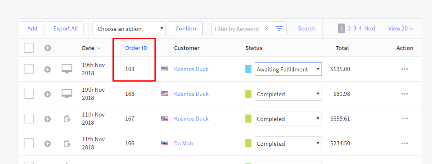Click the desktop monitor icon for order 169
This screenshot has height=164, width=432.
(x=67, y=69)
